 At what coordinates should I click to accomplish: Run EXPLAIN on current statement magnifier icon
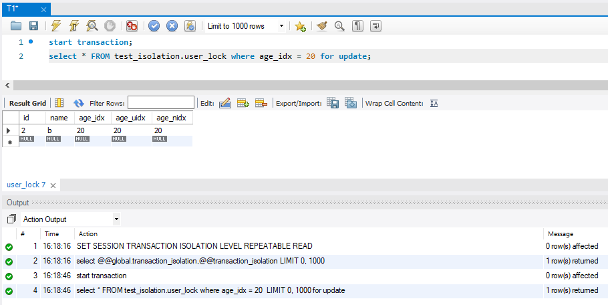pos(92,26)
